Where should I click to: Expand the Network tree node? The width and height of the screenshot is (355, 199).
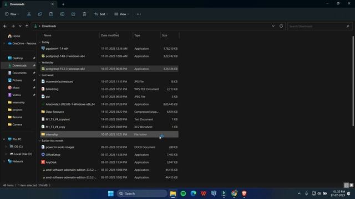click(4, 161)
